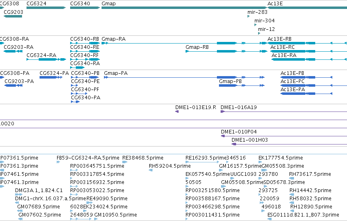Click the CG6308-PA protein label
The image size is (347, 221).
(x=15, y=73)
